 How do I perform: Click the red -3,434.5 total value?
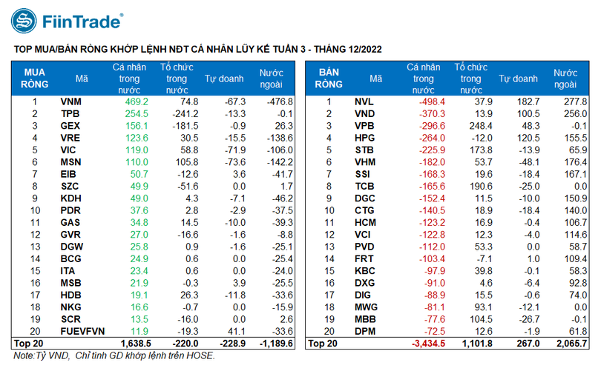pos(427,344)
